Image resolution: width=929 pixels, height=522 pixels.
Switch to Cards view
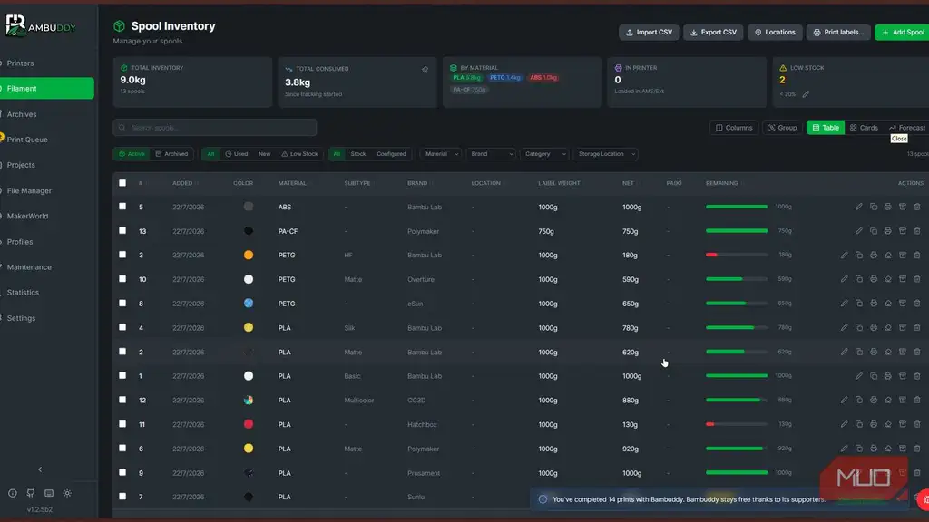864,128
